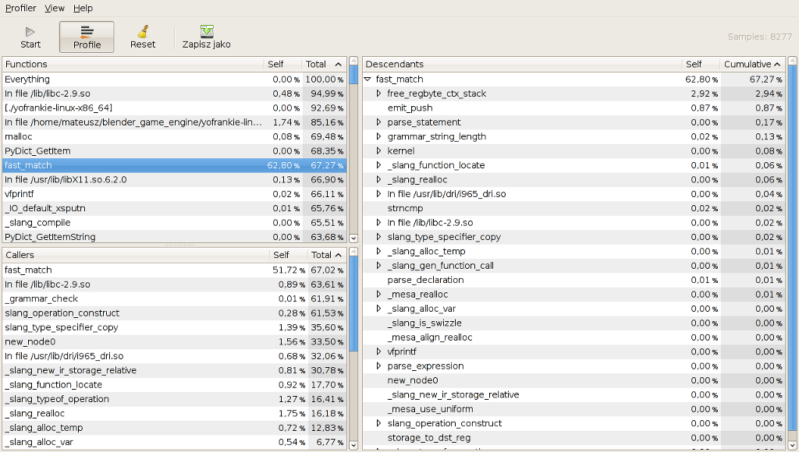Expand the parse_statement descendant node
This screenshot has height=452, width=799.
(379, 122)
